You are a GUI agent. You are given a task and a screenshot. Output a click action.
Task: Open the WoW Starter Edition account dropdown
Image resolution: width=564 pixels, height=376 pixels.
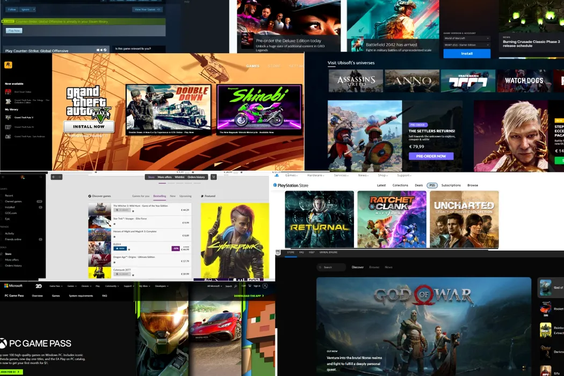tap(467, 45)
